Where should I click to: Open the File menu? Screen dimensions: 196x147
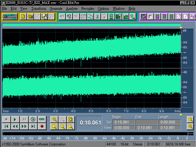point(4,9)
